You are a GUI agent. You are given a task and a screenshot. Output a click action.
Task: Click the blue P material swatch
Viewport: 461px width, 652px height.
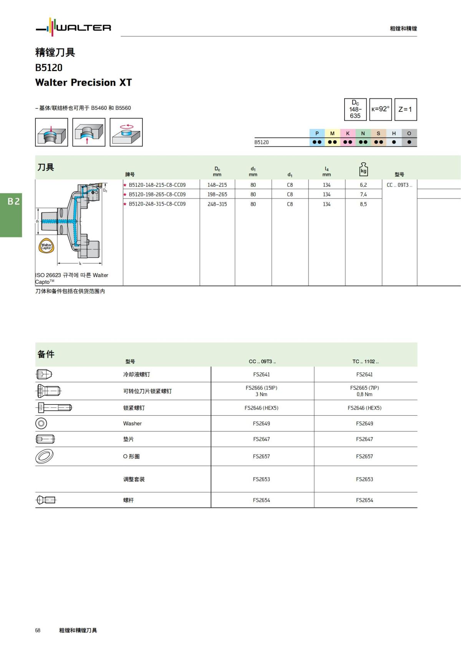pos(317,138)
